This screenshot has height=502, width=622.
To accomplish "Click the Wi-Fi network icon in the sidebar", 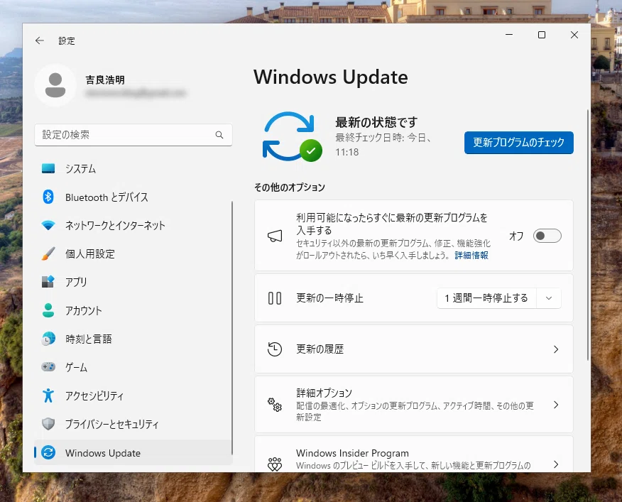I will click(x=48, y=225).
